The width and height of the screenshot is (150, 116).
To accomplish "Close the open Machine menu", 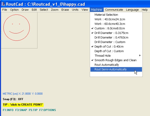I will [96, 10].
